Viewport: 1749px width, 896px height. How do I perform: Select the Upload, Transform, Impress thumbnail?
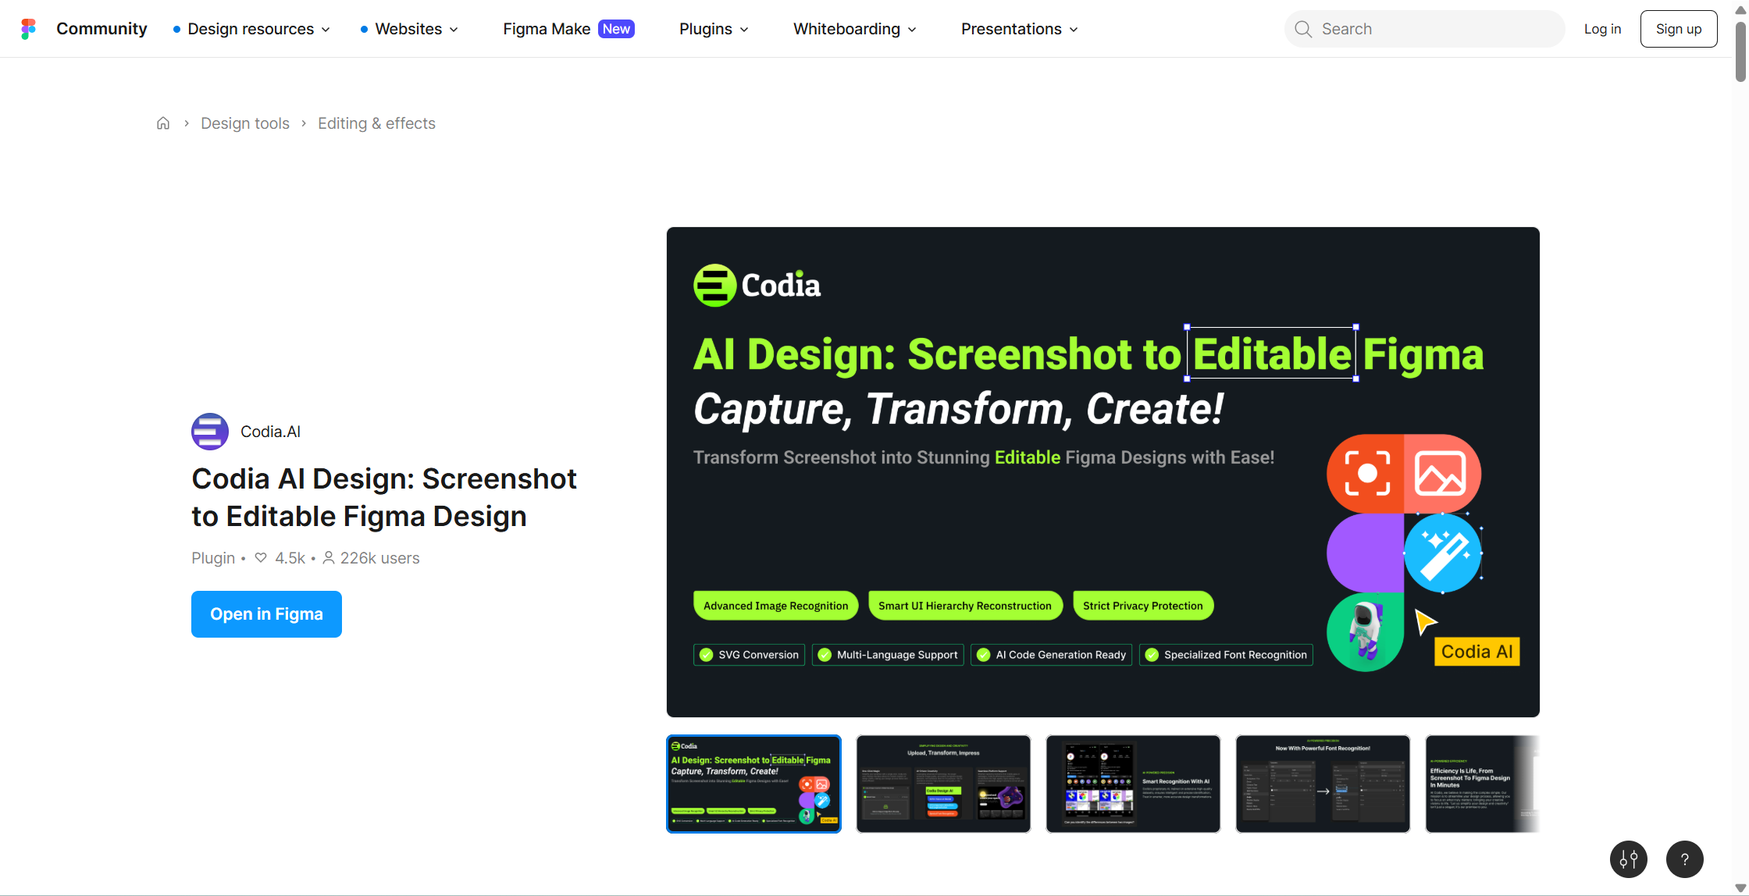click(943, 784)
